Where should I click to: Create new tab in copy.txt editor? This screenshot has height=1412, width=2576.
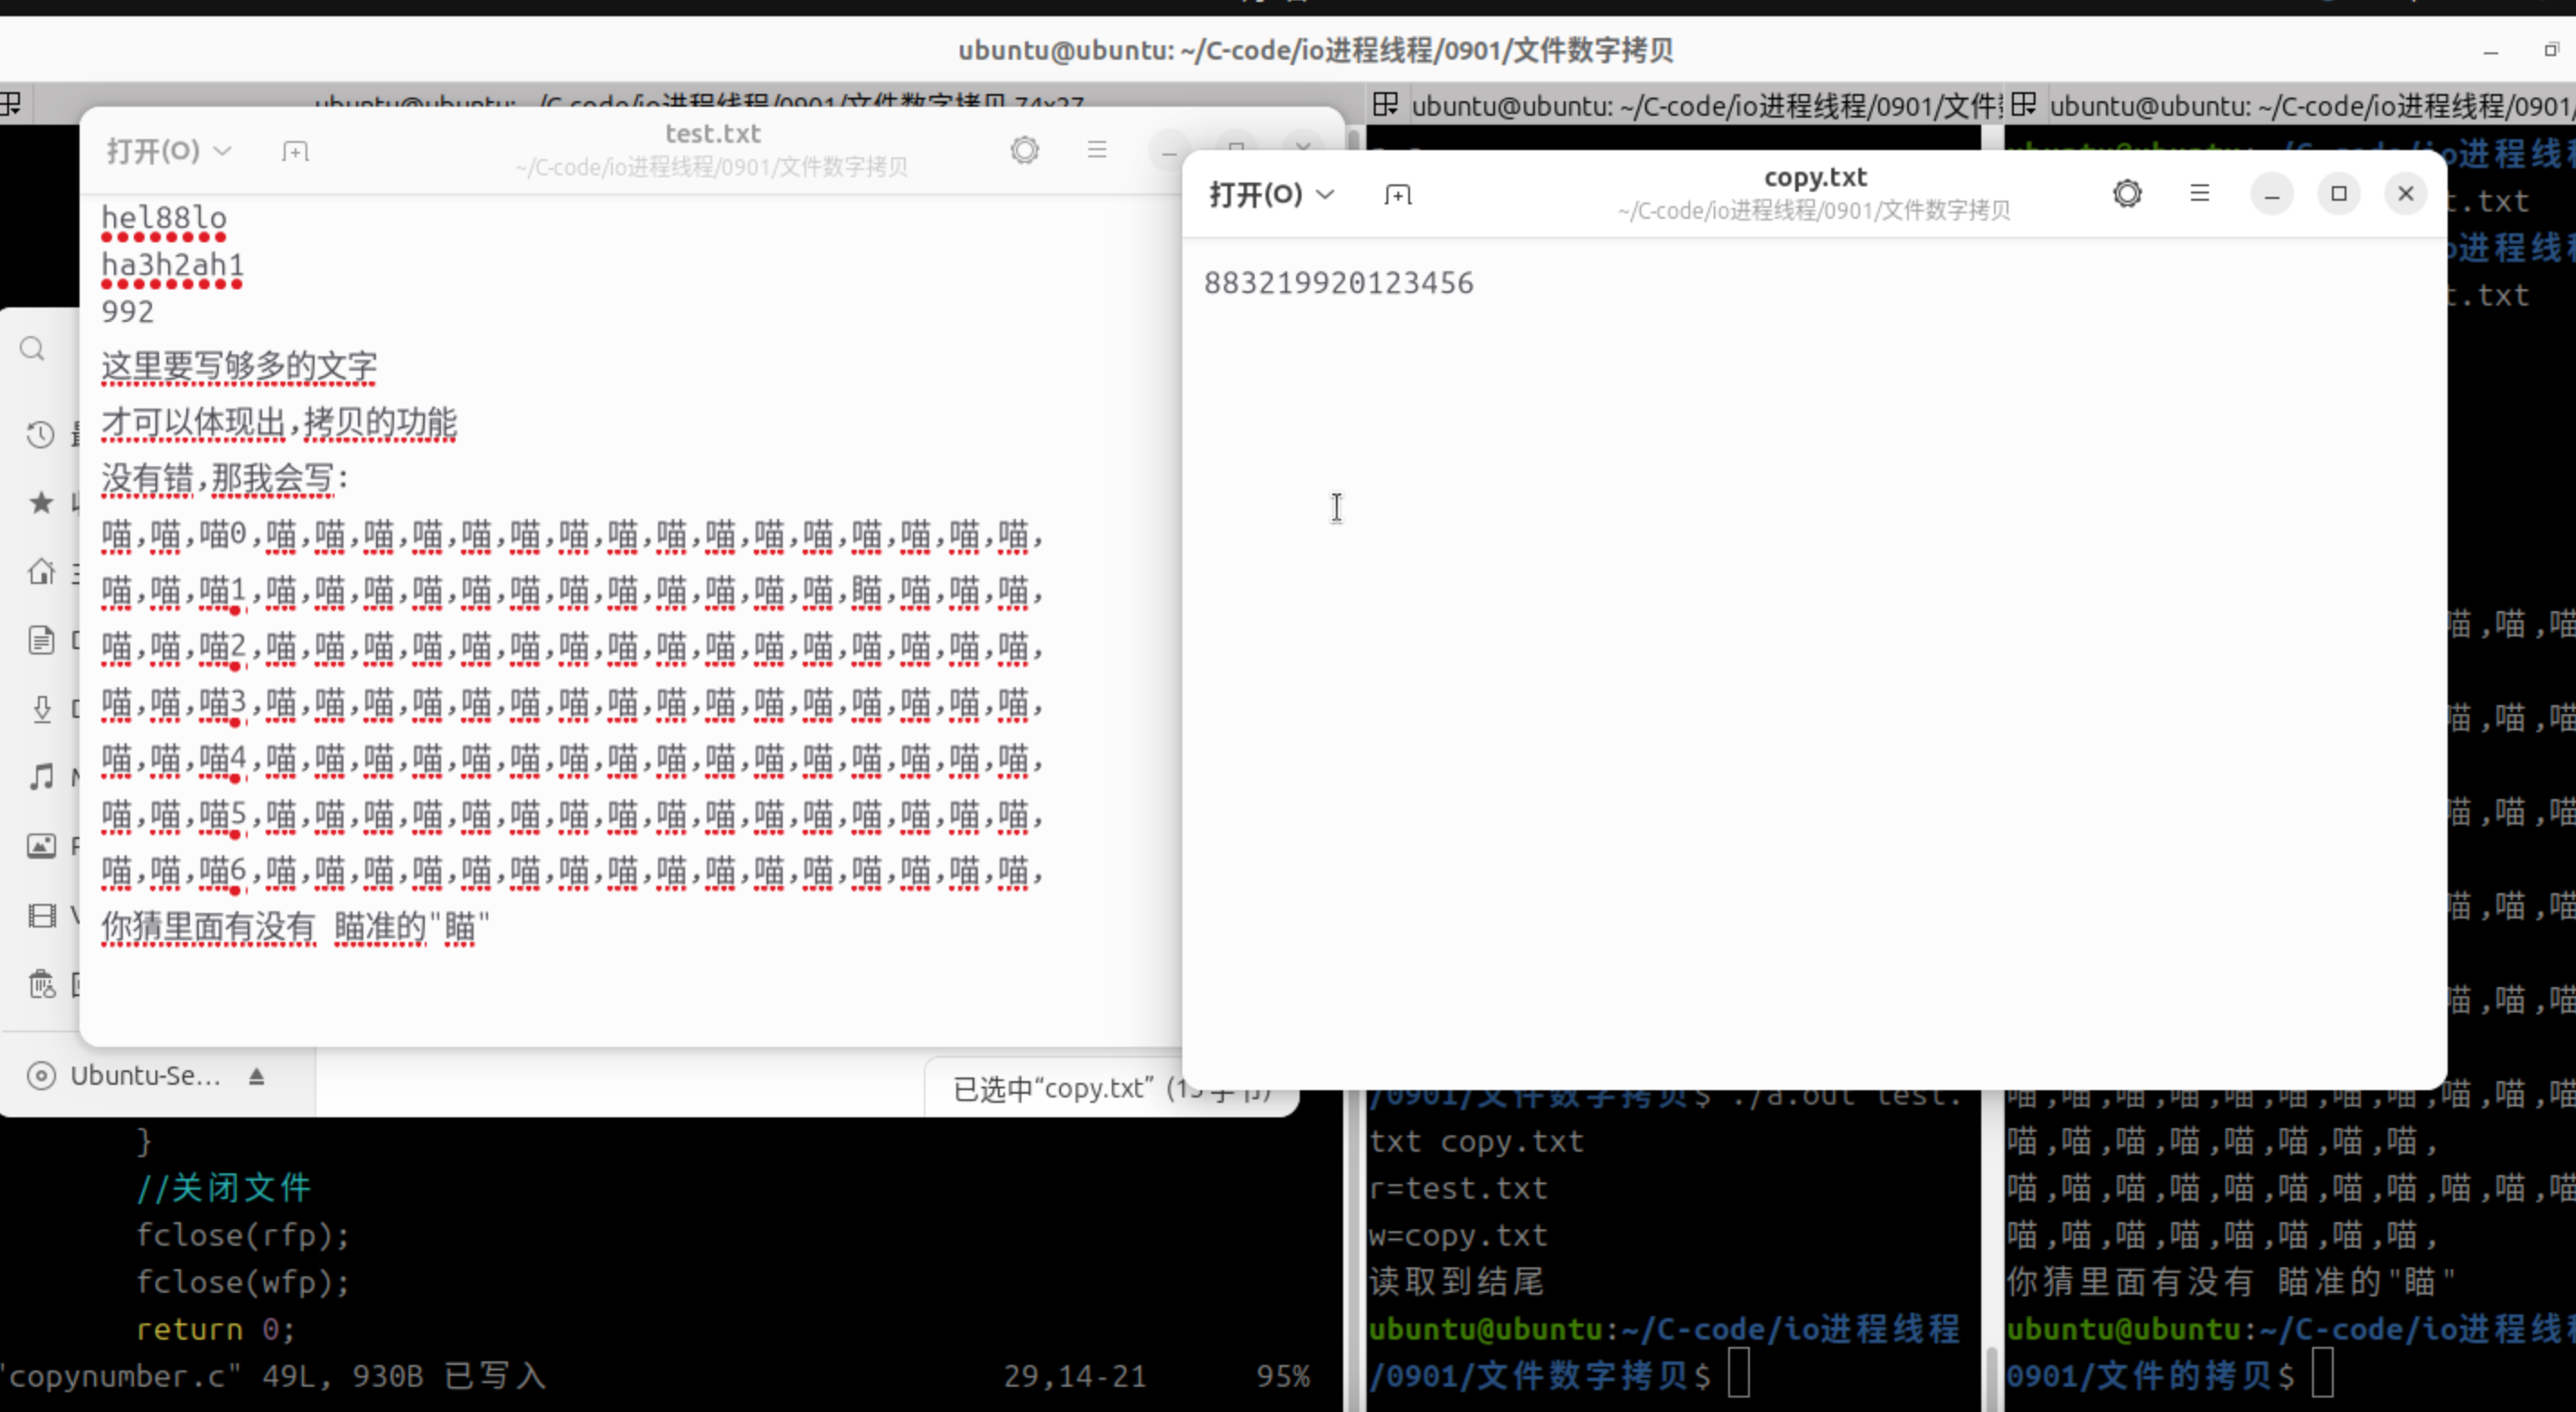pos(1397,194)
